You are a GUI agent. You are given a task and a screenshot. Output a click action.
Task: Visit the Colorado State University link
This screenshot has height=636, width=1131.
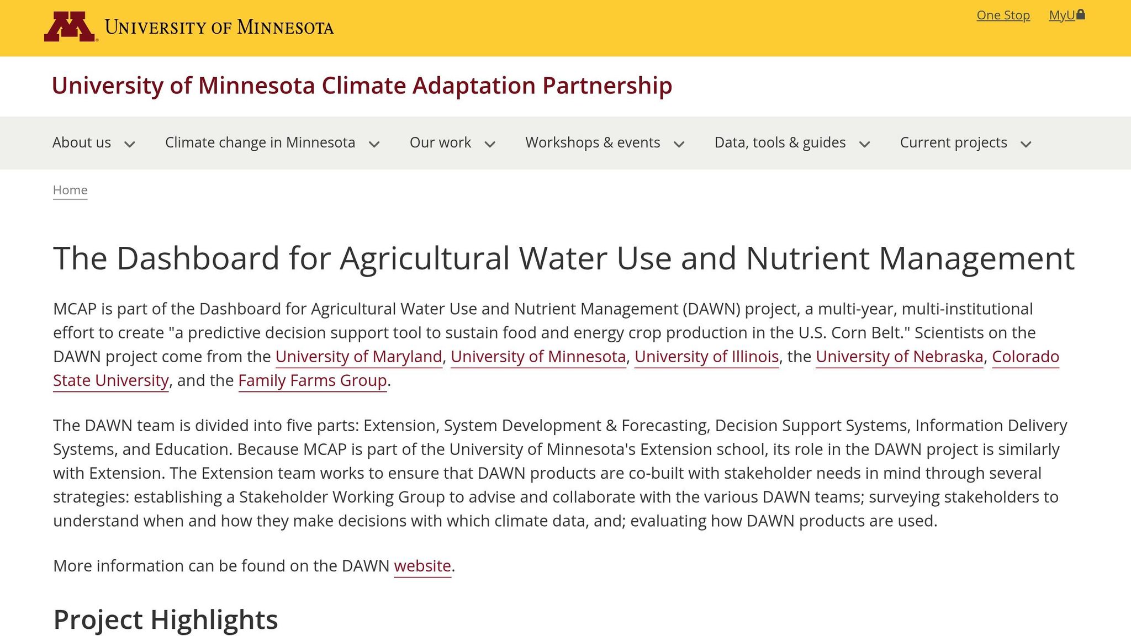point(1026,357)
